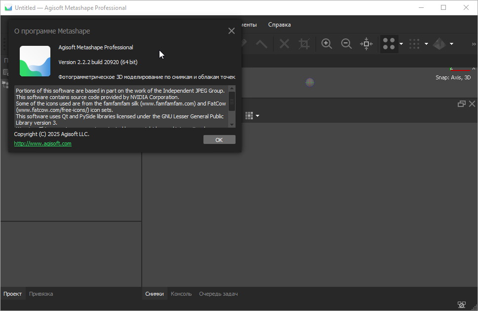
Task: Click the Reset View icon with four arrows
Action: point(366,44)
